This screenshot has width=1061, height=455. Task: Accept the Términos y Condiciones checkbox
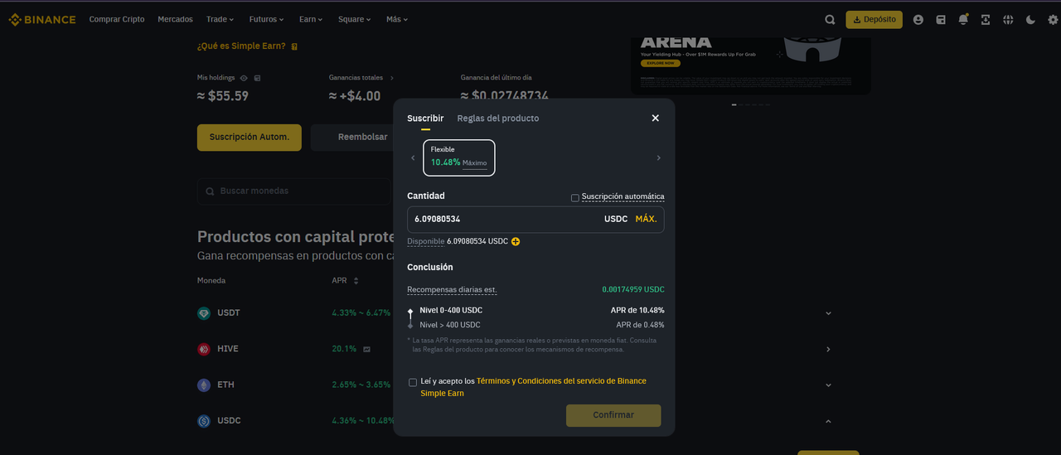(413, 382)
